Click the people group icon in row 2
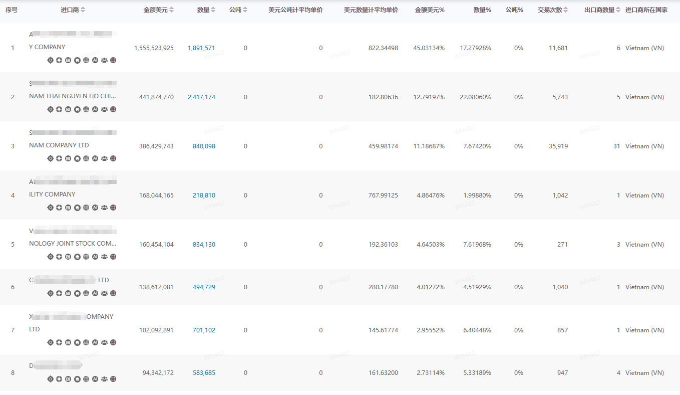Viewport: 680px width, 395px height. pos(104,109)
